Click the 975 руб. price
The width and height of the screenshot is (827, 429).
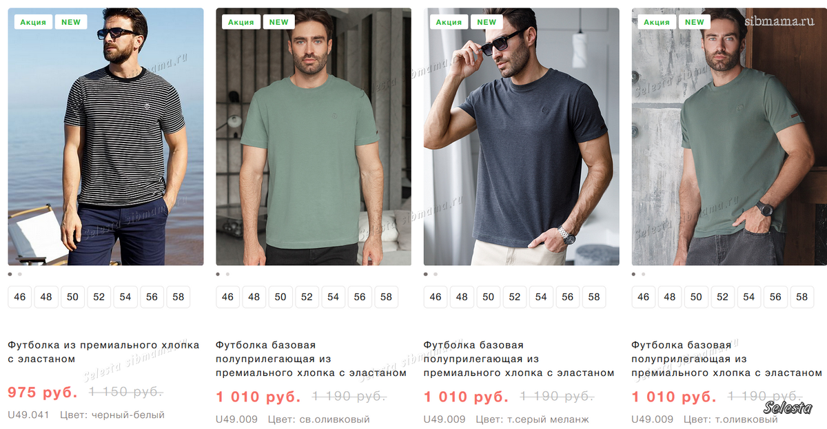(x=43, y=393)
